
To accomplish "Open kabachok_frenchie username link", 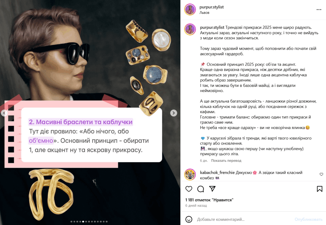I will click(217, 172).
